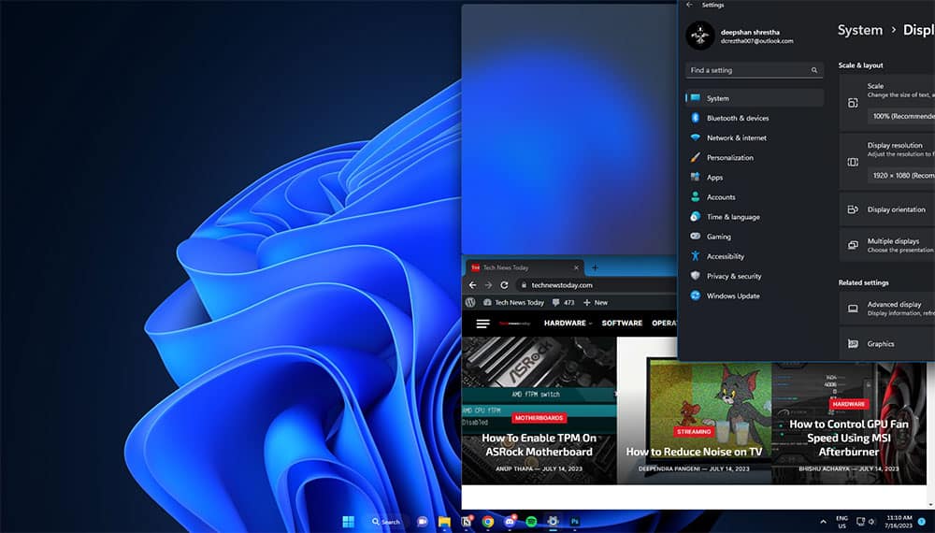Expand the Multiple displays section
This screenshot has width=935, height=533.
(x=887, y=245)
